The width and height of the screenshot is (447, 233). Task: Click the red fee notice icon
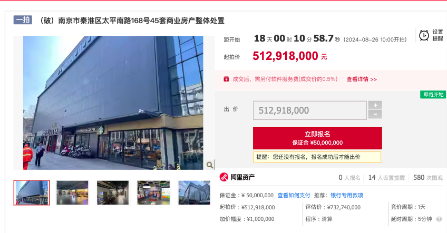[226, 79]
